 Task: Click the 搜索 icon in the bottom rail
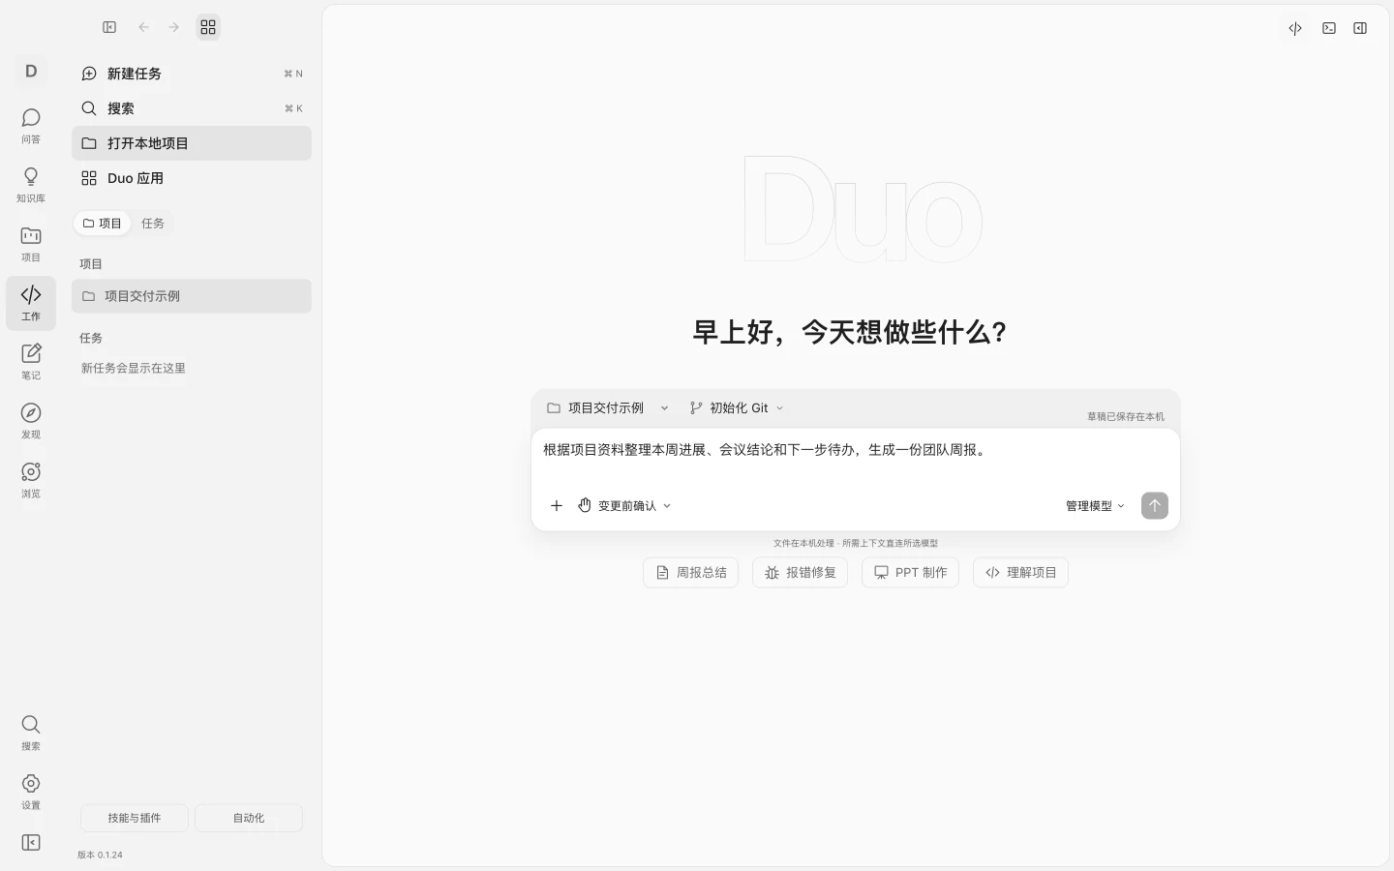31,733
